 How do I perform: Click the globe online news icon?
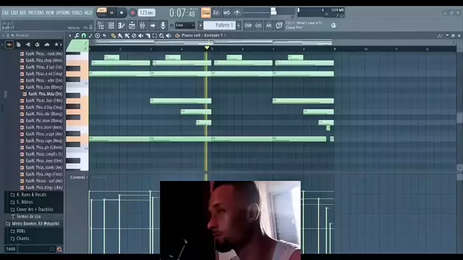(x=333, y=25)
